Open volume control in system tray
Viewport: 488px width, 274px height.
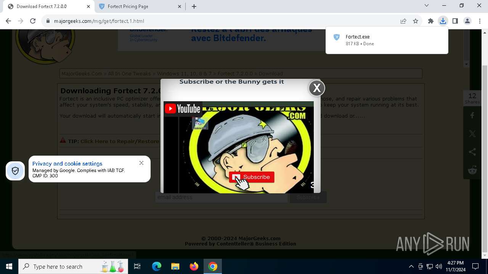pos(439,266)
